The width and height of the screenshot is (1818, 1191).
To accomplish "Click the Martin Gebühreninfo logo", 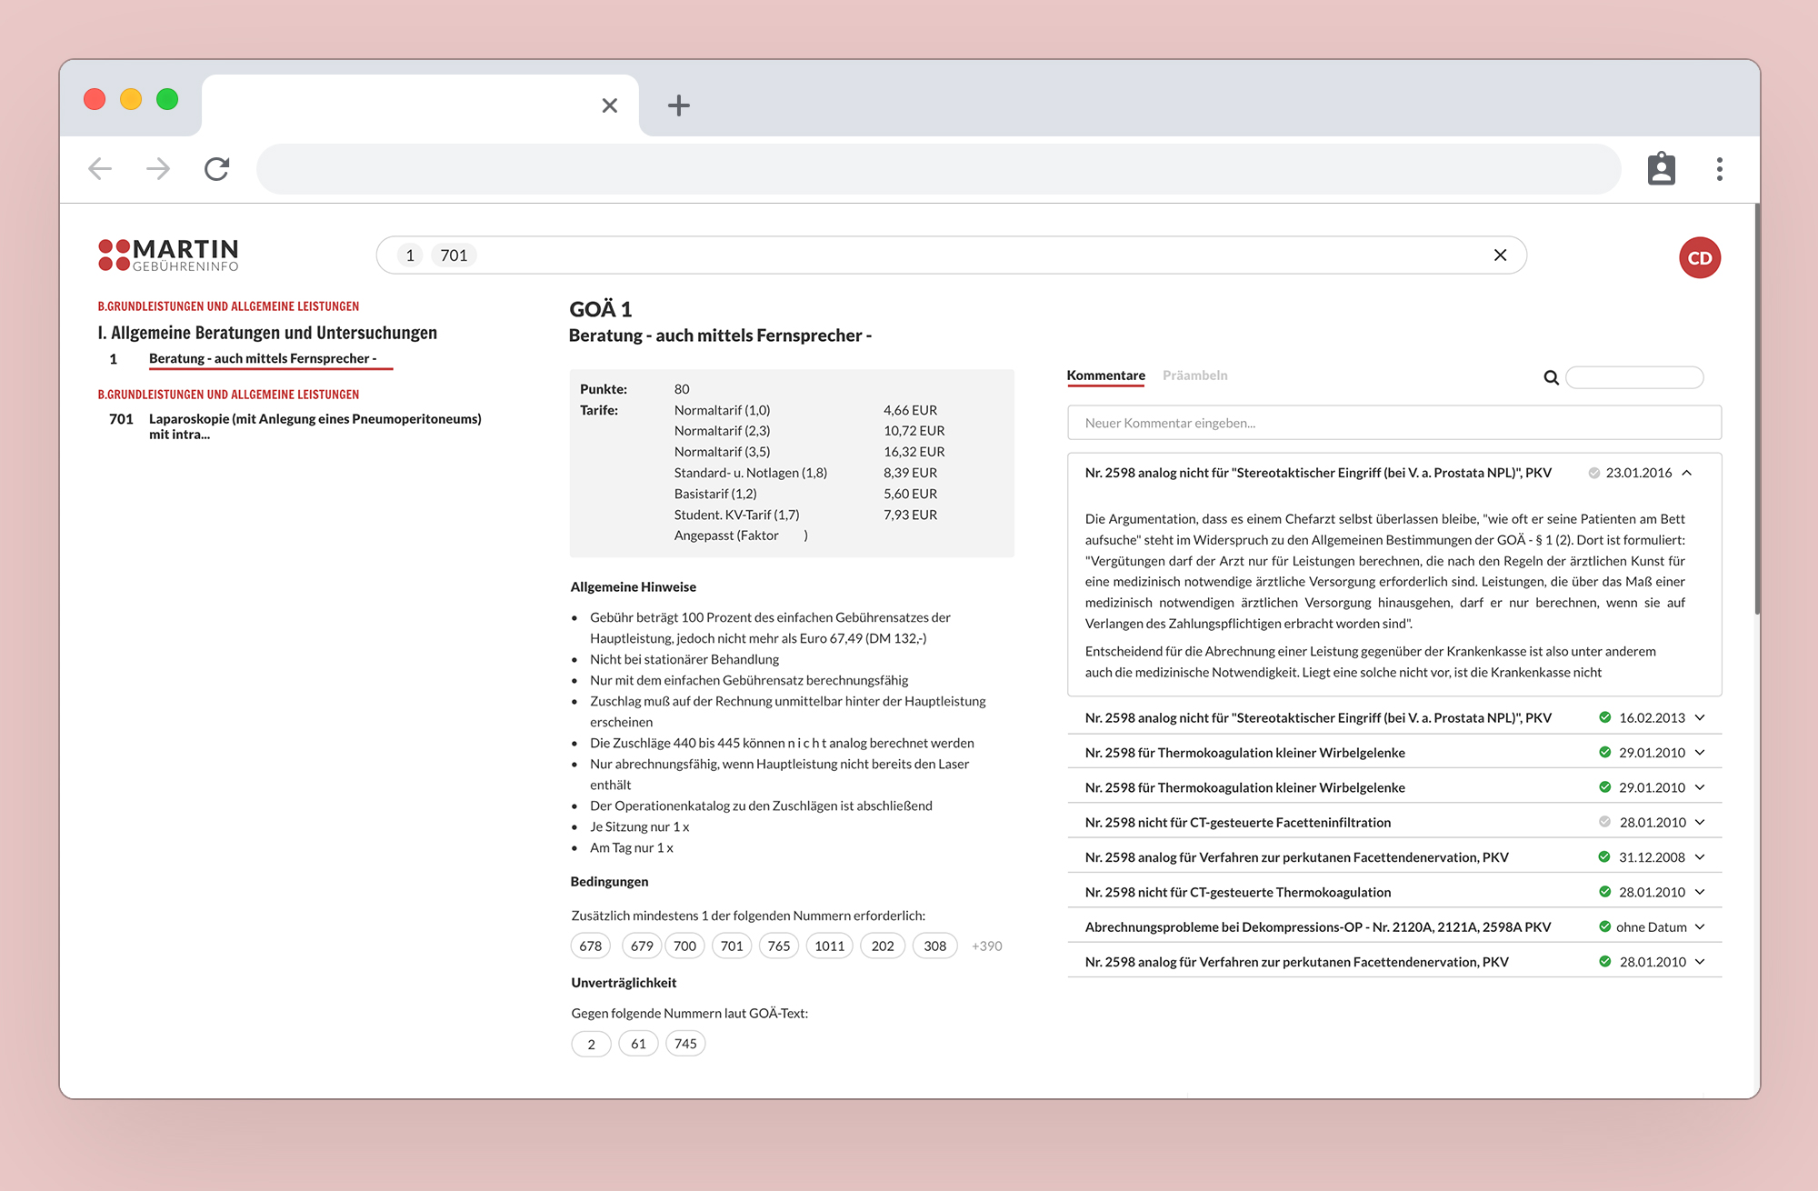I will (x=168, y=255).
